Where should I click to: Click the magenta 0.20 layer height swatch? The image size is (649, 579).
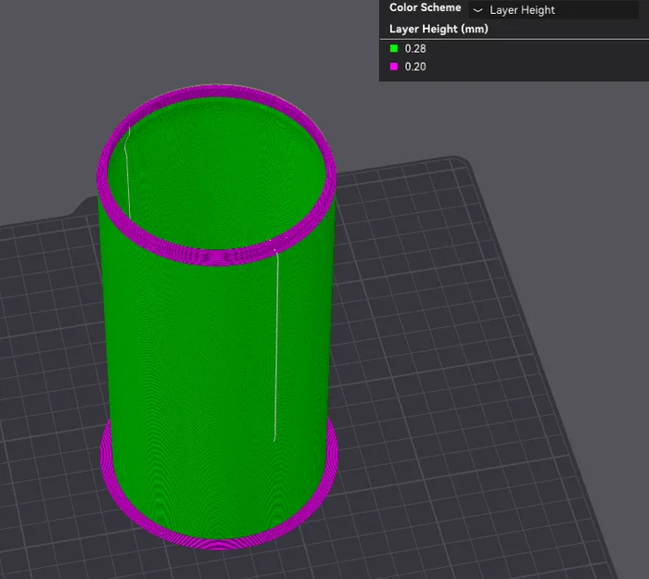click(x=394, y=67)
